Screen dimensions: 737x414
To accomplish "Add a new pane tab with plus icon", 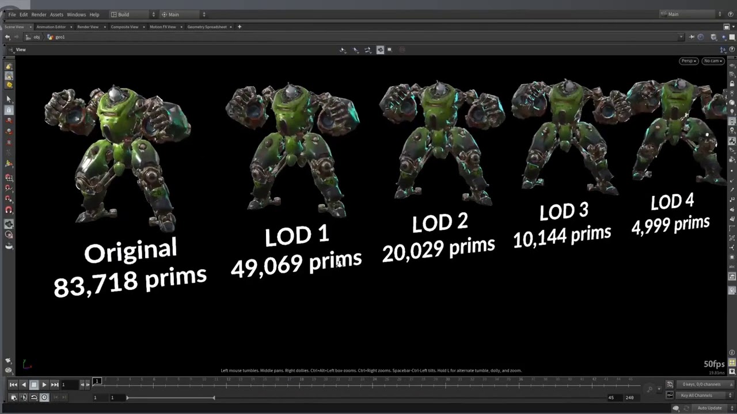I will (x=240, y=27).
